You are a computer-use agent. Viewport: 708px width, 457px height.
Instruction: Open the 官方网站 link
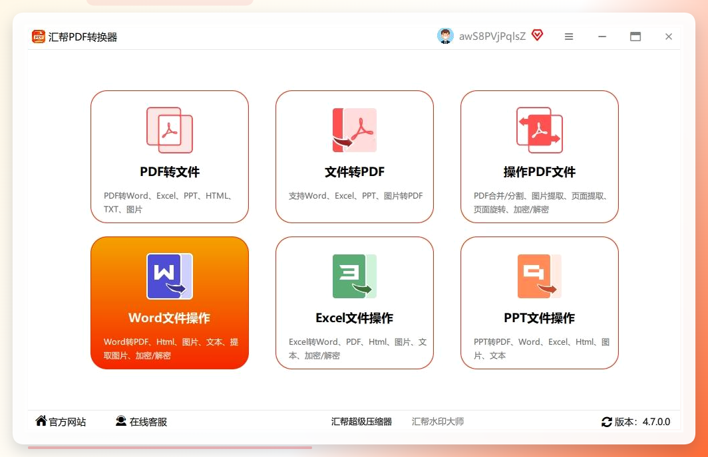pyautogui.click(x=67, y=422)
